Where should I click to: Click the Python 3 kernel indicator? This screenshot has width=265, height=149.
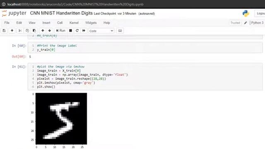coord(257,23)
